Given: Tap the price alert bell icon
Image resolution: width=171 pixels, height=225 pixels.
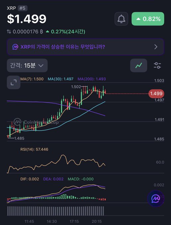Looking at the screenshot, I should pos(121,19).
